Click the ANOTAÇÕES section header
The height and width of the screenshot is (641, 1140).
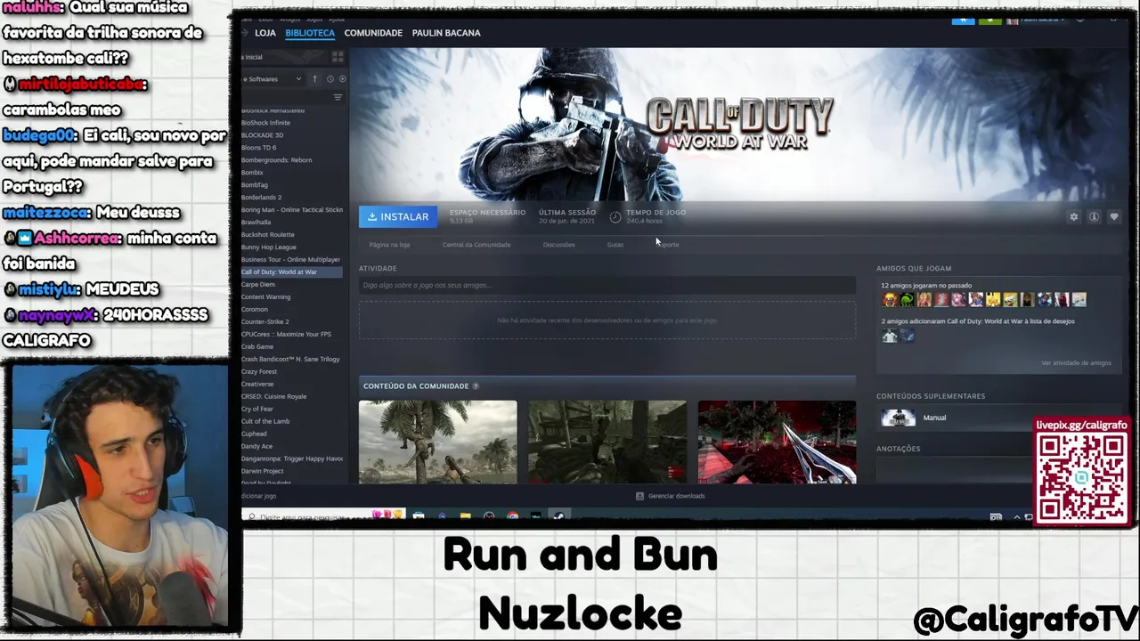coord(898,449)
